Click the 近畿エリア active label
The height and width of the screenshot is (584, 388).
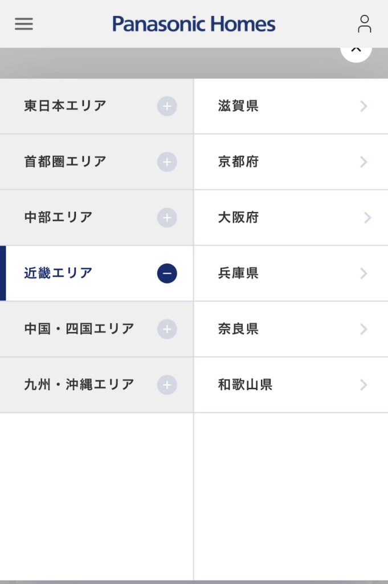pyautogui.click(x=58, y=274)
